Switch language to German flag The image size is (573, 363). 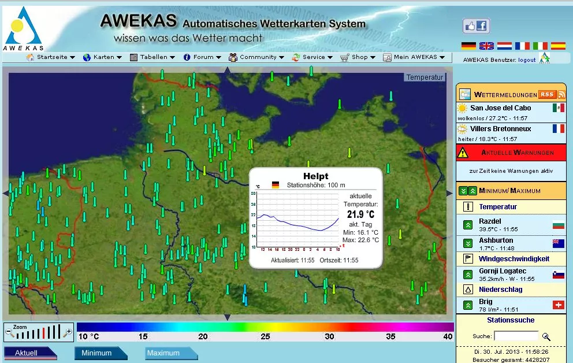coord(468,46)
